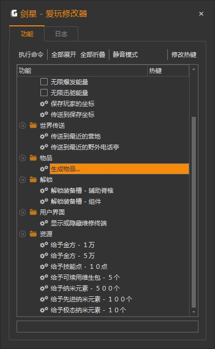The height and width of the screenshot is (349, 215).
Task: Click the gear icon beside 生成物品...
Action: coord(44,169)
